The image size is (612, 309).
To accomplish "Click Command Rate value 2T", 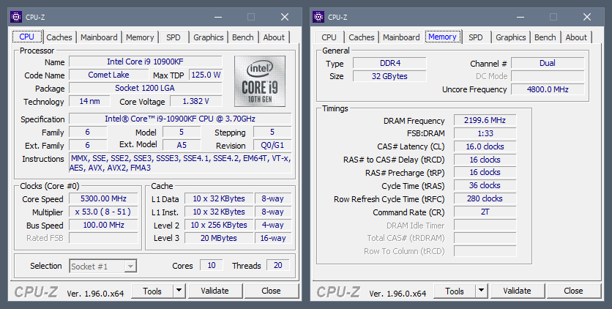I will 485,212.
